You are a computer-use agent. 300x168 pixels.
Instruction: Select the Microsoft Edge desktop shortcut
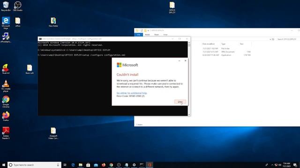tap(6, 23)
